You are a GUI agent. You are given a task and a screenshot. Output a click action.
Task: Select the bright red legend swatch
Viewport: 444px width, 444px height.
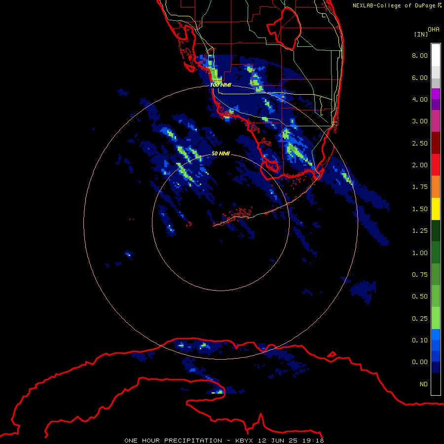(x=436, y=165)
